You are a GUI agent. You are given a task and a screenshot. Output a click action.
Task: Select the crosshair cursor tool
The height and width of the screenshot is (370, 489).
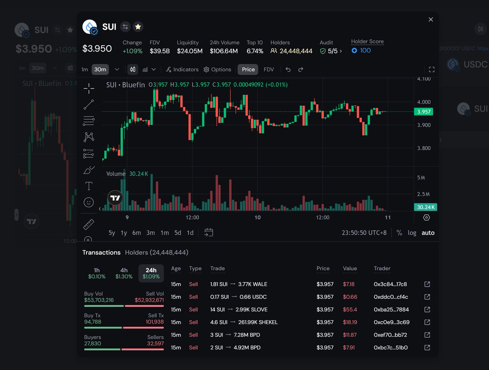[88, 88]
